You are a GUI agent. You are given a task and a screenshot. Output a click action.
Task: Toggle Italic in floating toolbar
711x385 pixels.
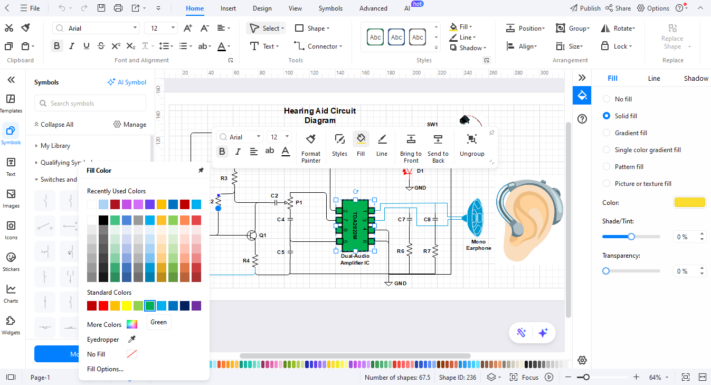point(238,152)
